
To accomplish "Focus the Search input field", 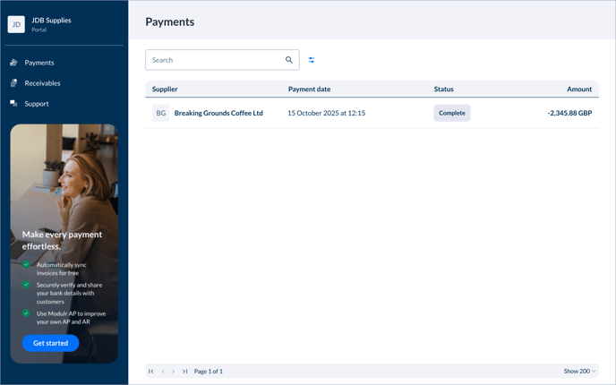I will point(222,60).
